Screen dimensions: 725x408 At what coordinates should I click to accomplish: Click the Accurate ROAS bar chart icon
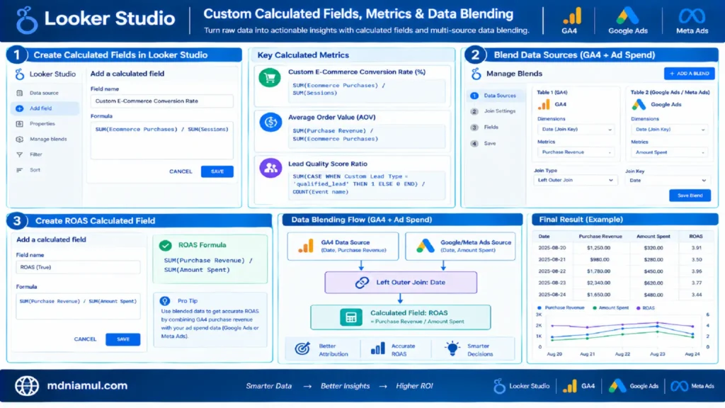[x=378, y=348]
